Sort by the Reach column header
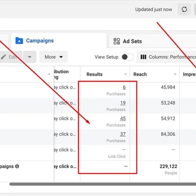 [x=140, y=74]
